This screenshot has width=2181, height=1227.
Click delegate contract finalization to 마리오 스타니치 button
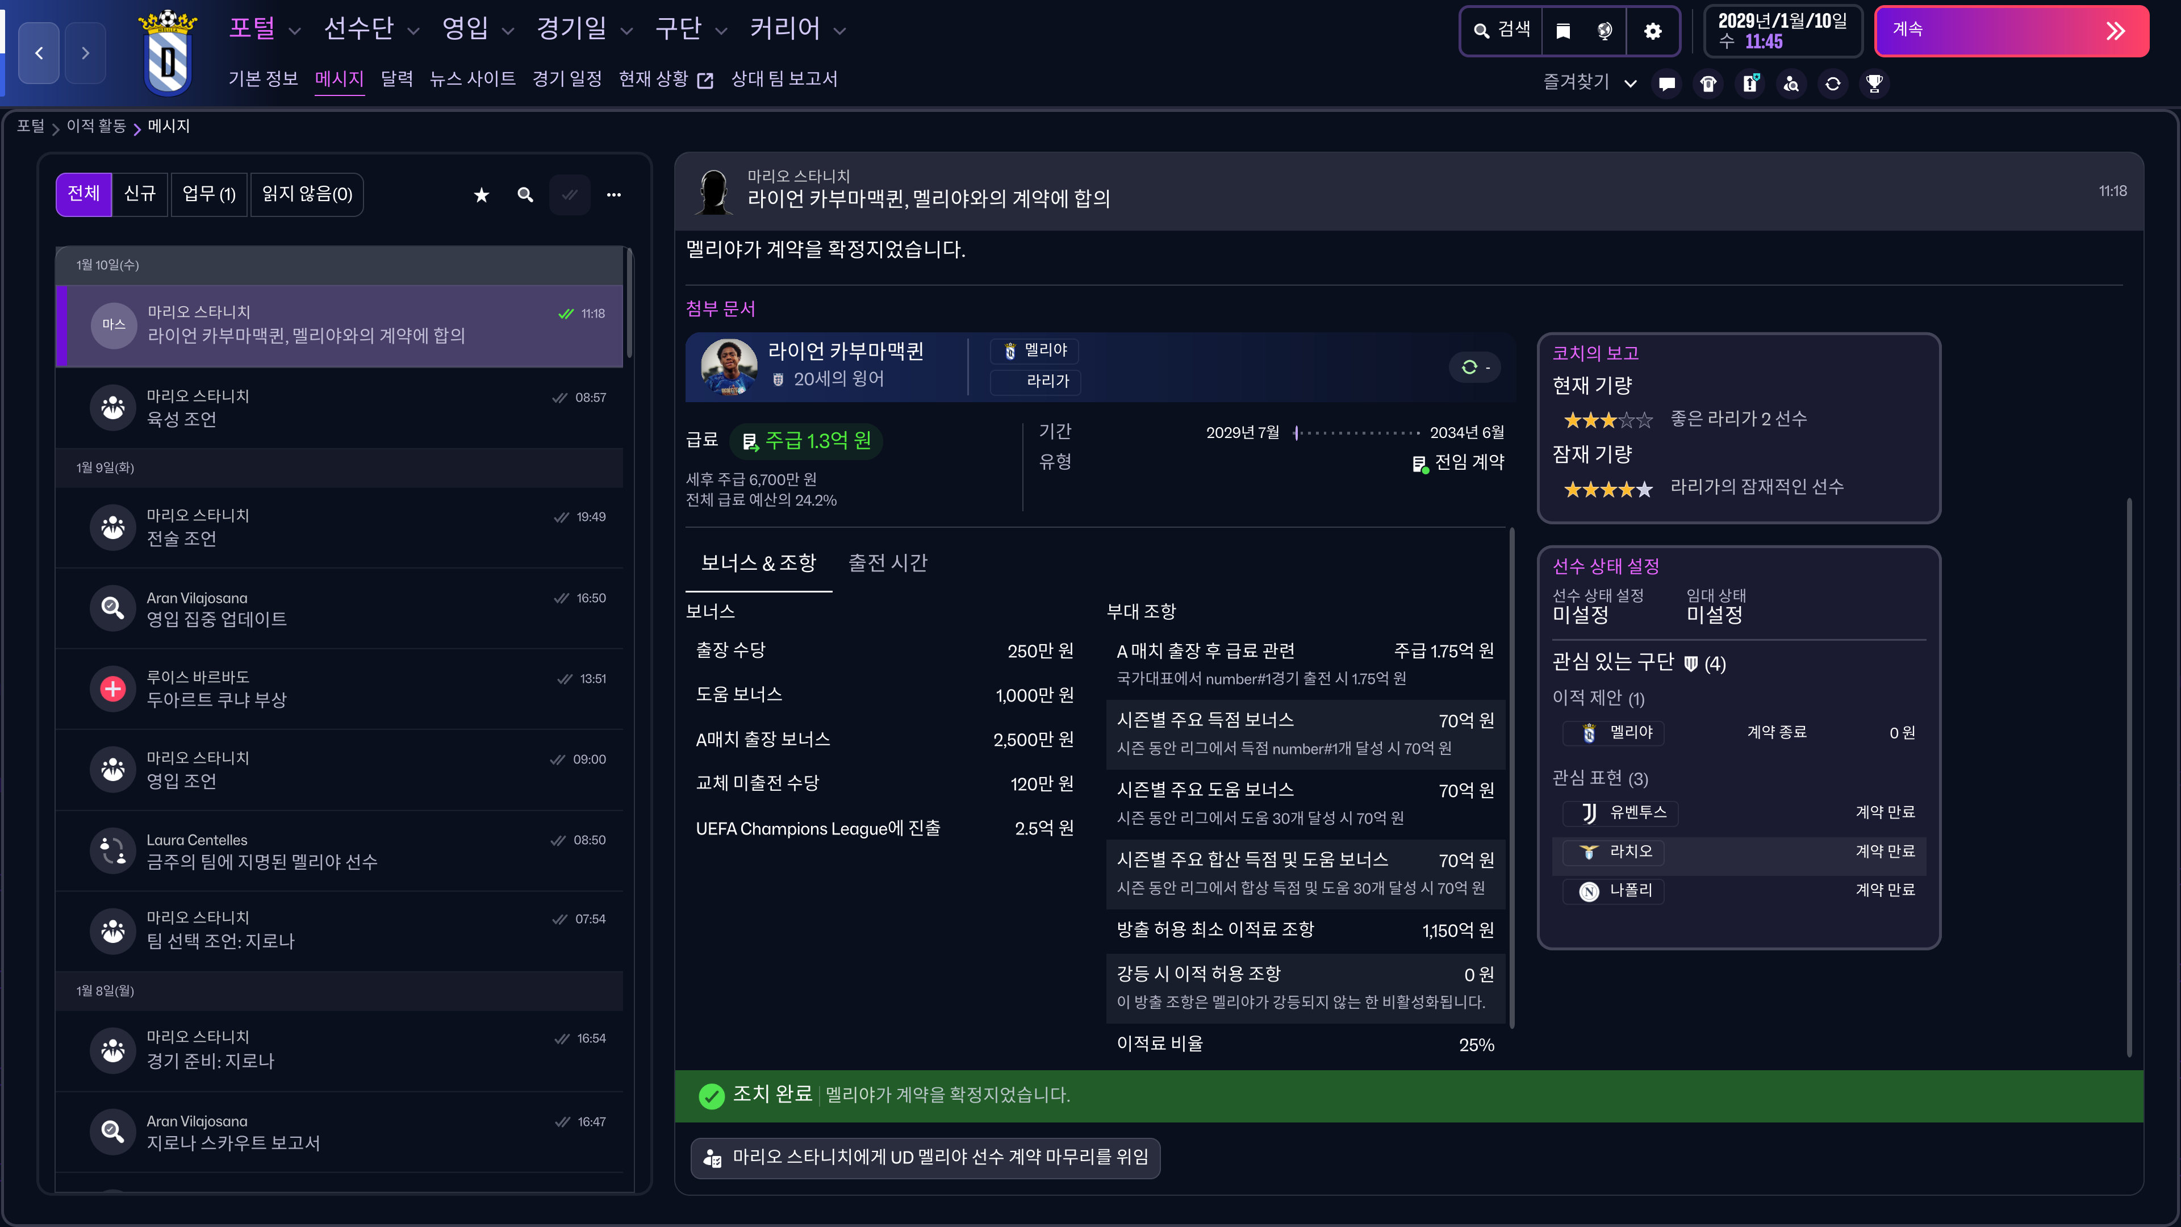(x=925, y=1158)
